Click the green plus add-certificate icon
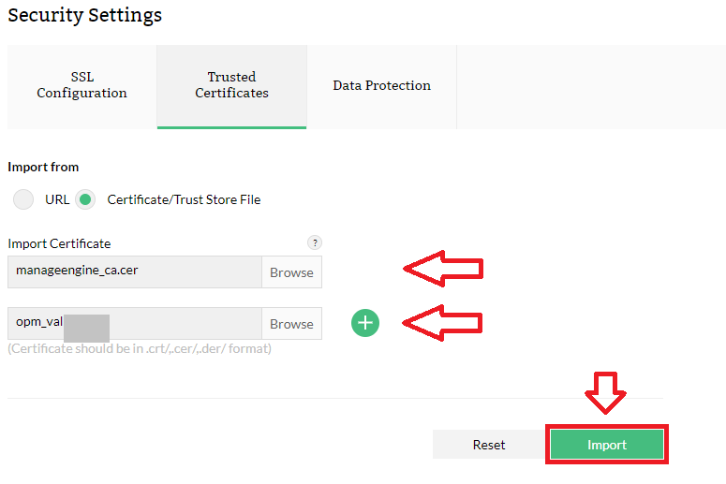The image size is (726, 484). click(x=365, y=323)
